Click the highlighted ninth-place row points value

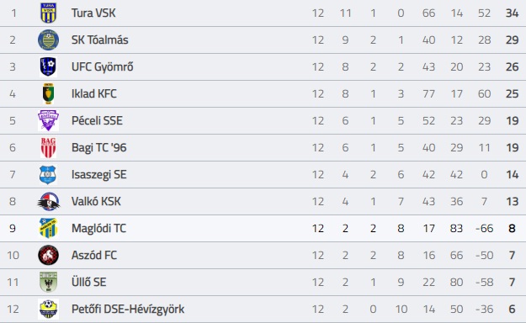[x=512, y=228]
